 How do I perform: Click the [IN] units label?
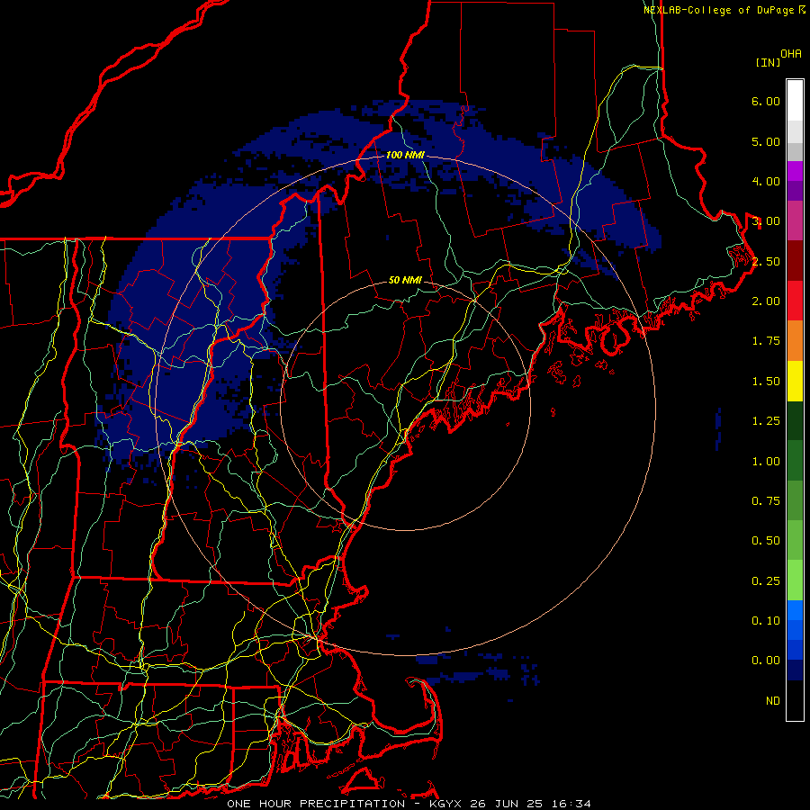coord(769,62)
